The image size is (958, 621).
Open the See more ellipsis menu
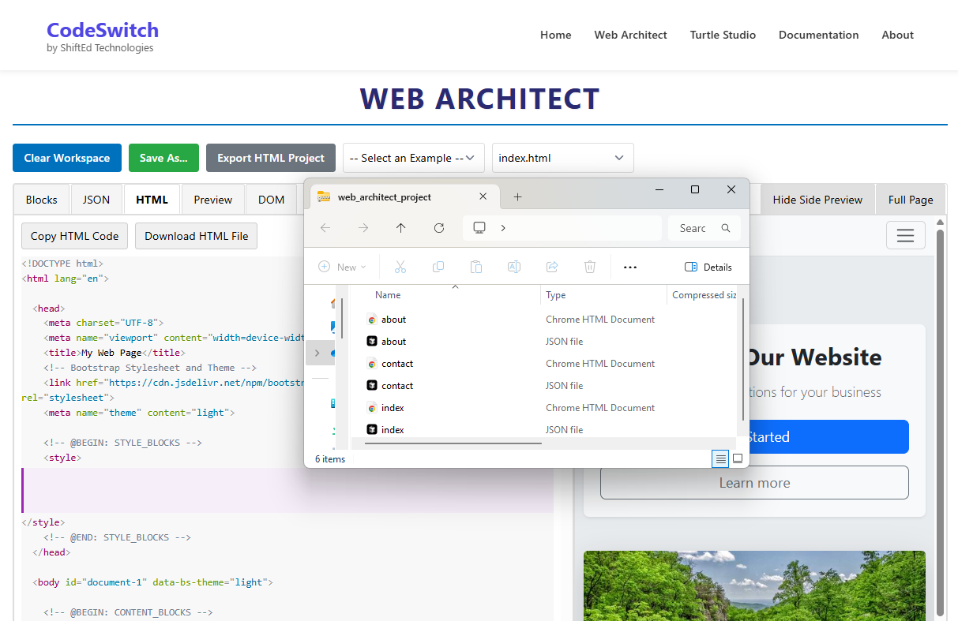[630, 267]
